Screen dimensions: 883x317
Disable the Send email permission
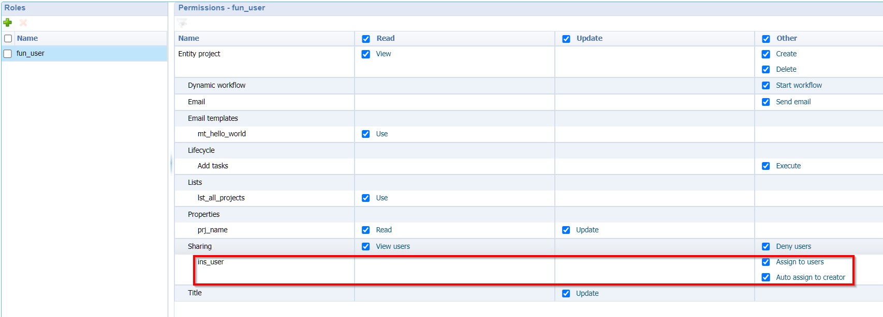coord(766,102)
